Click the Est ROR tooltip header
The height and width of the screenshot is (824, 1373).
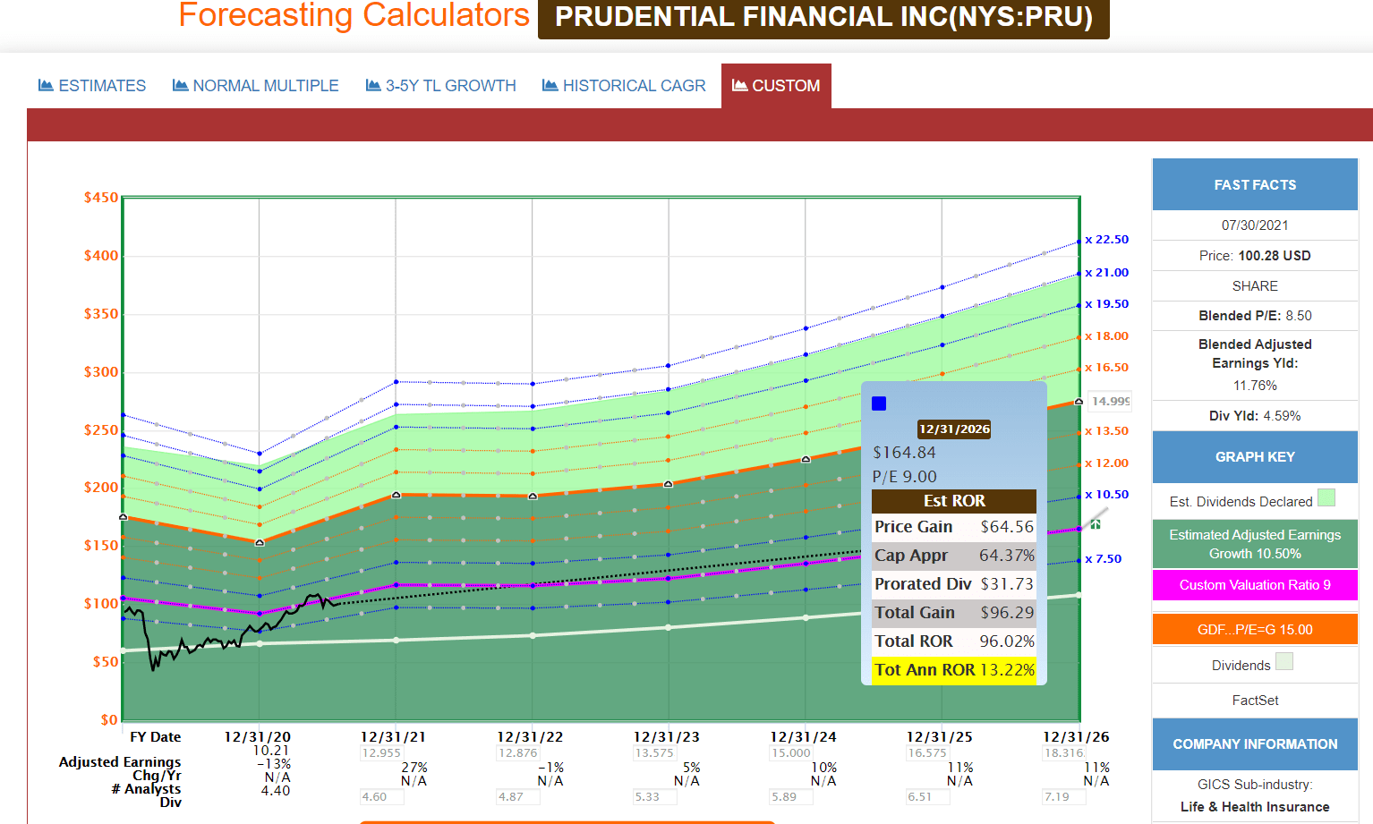(954, 501)
